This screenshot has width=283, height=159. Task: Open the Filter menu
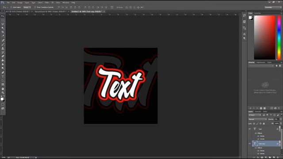tap(47, 3)
